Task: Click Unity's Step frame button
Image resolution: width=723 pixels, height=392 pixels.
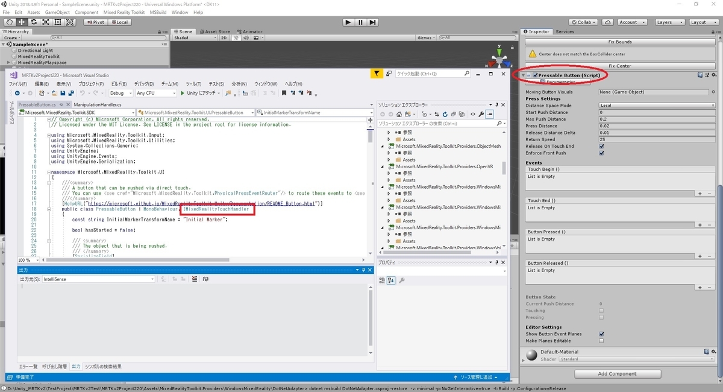Action: click(x=373, y=22)
